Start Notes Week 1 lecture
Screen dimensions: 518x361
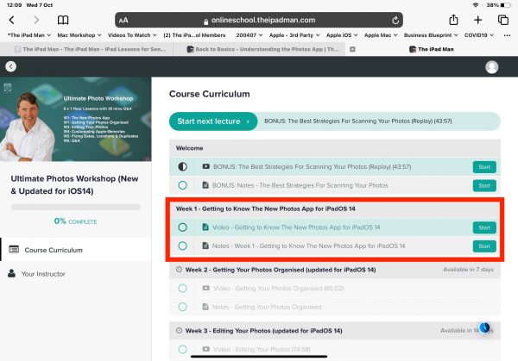pos(484,246)
